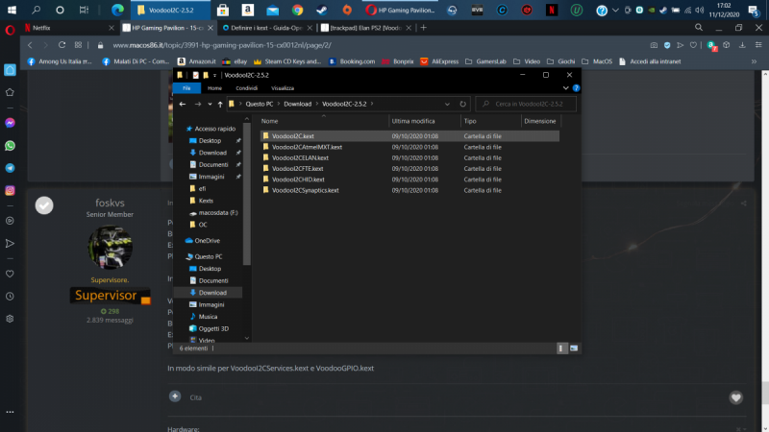Open Explorer Home ribbon tab
769x432 pixels.
point(214,88)
